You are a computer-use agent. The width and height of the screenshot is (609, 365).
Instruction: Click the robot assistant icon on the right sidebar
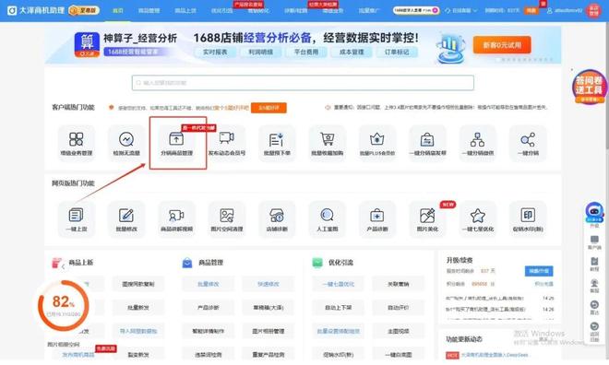[x=594, y=212]
